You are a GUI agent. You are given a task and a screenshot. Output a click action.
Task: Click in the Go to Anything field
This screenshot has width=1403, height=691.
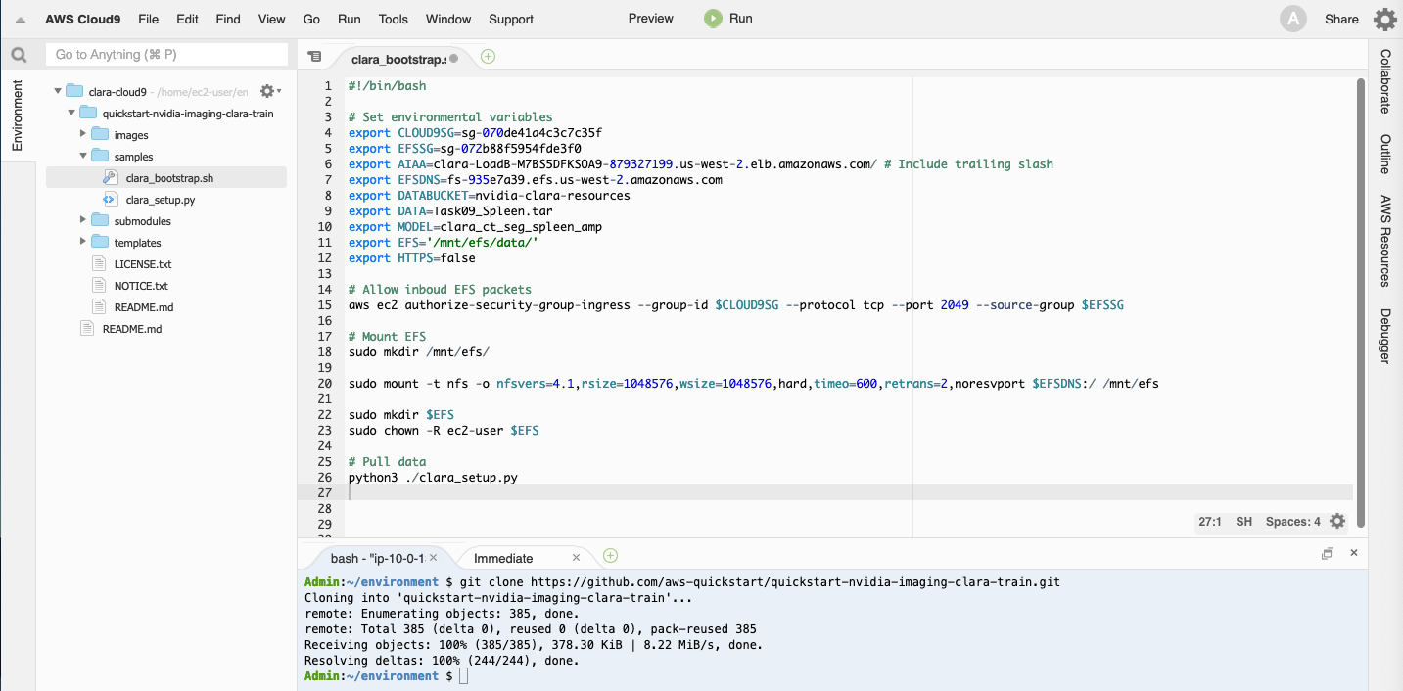tap(166, 55)
